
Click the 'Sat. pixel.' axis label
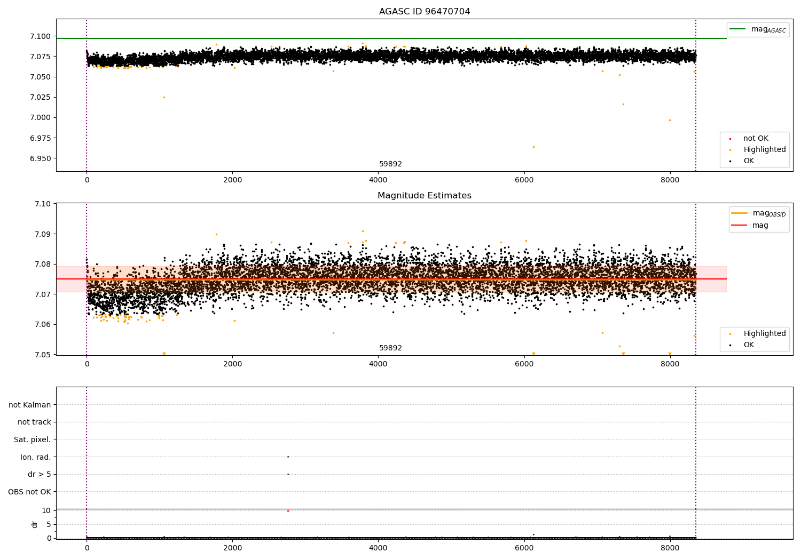coord(33,440)
